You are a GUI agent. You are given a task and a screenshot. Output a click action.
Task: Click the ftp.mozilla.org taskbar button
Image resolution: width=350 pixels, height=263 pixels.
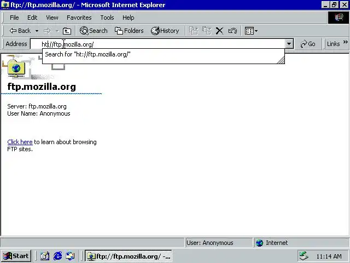tap(129, 256)
